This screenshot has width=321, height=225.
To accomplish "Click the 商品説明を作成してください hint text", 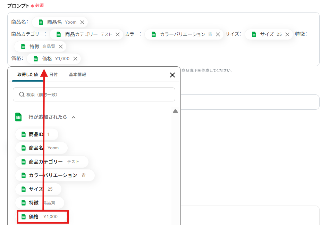I will (x=207, y=70).
